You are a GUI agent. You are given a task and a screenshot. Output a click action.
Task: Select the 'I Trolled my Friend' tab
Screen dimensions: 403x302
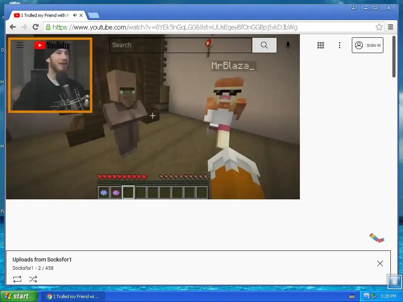[45, 15]
